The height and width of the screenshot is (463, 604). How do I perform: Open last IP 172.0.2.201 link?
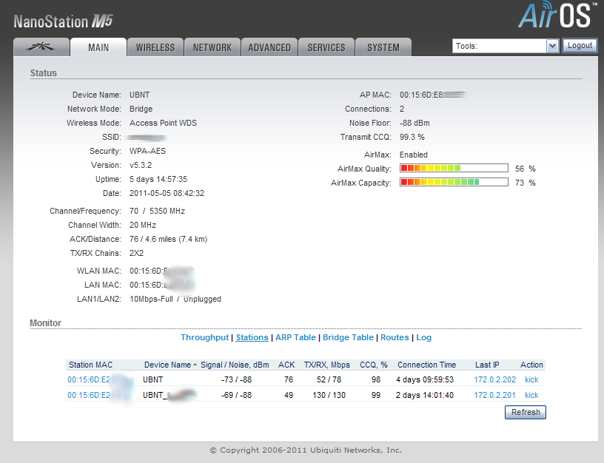pos(494,395)
